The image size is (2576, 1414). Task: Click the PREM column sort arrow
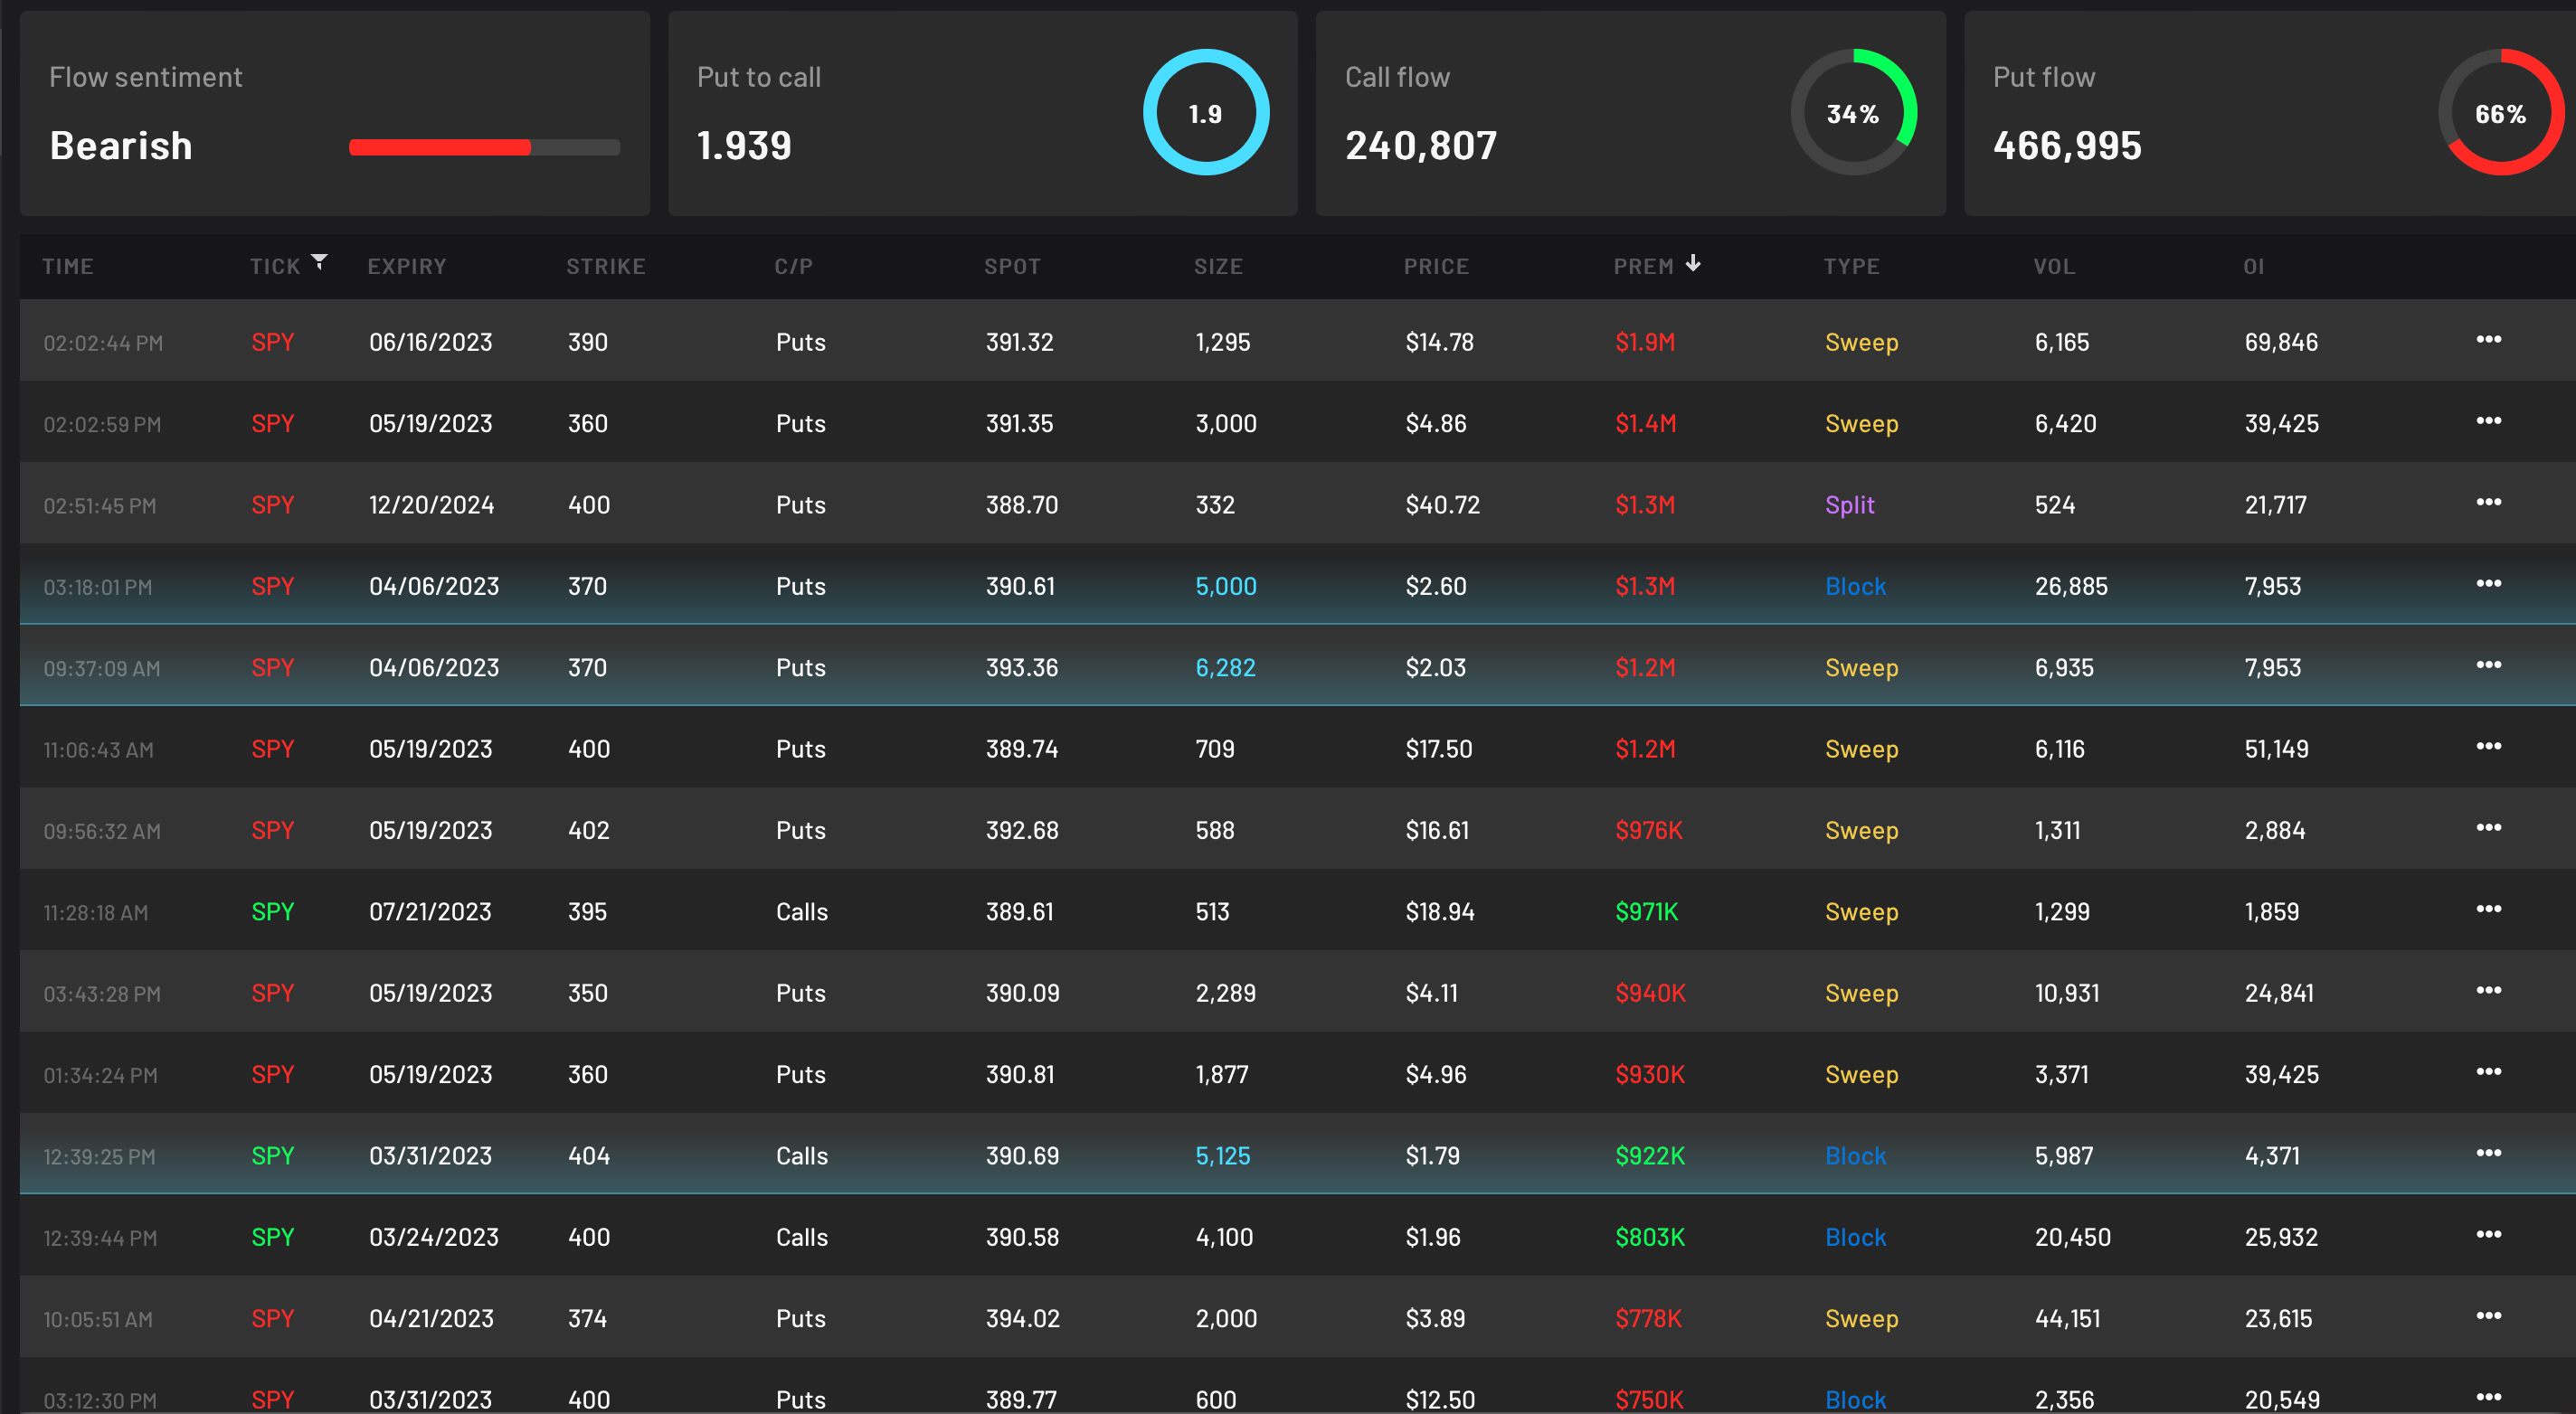(x=1692, y=264)
